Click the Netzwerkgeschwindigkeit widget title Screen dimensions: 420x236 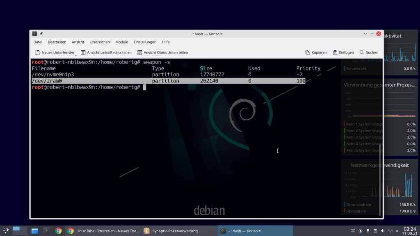pos(379,166)
